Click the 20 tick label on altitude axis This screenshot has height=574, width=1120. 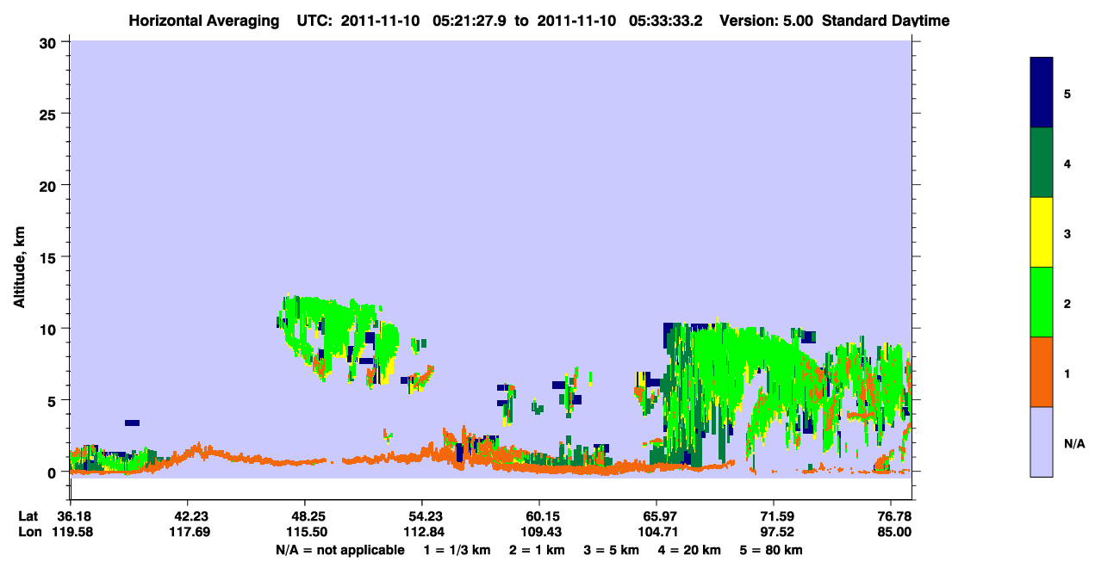click(x=49, y=185)
